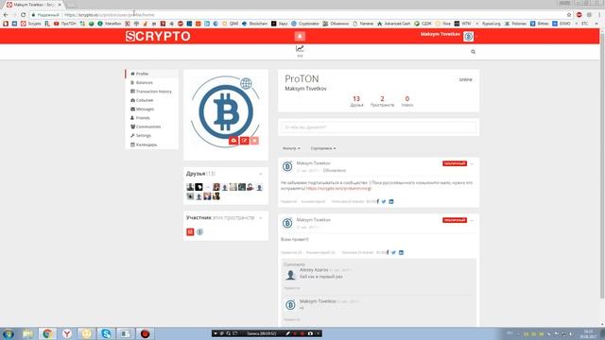605x340 pixels.
Task: Click the upload profile picture button
Action: pos(233,141)
